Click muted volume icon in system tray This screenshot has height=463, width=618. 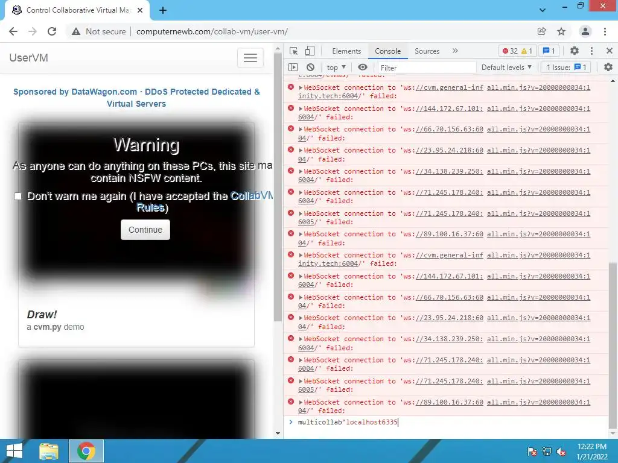561,452
